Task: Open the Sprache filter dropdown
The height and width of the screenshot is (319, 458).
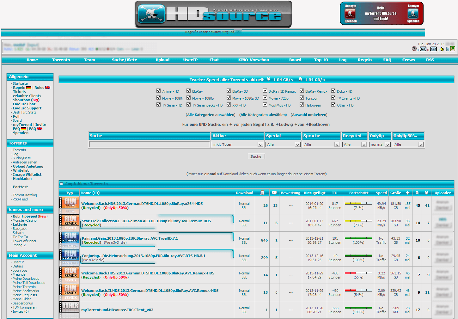Action: (321, 144)
